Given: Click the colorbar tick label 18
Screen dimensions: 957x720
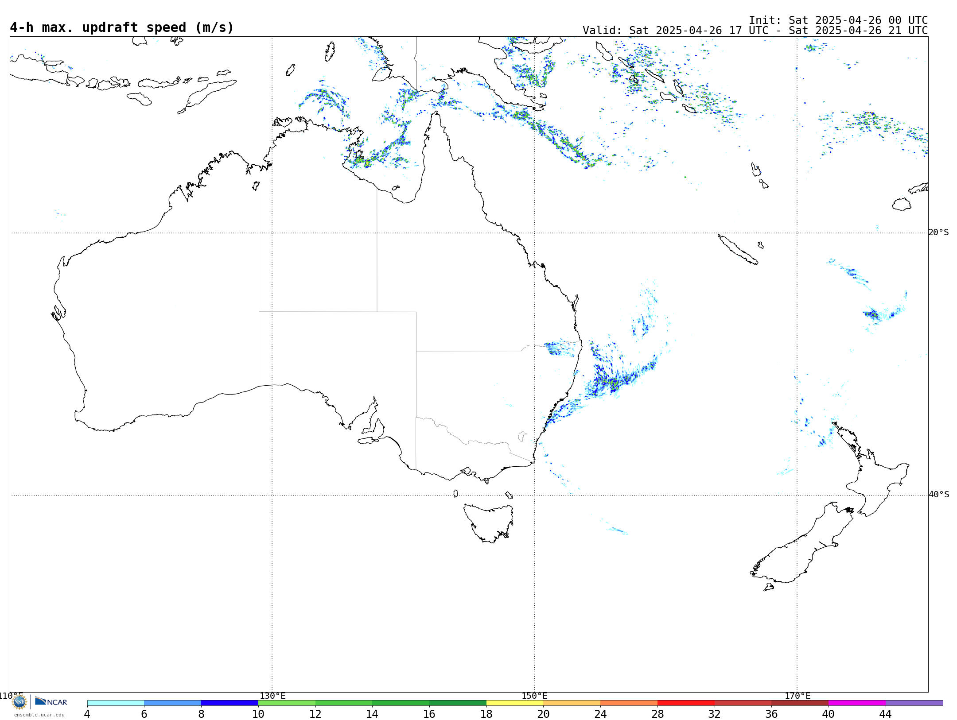Looking at the screenshot, I should (x=486, y=714).
